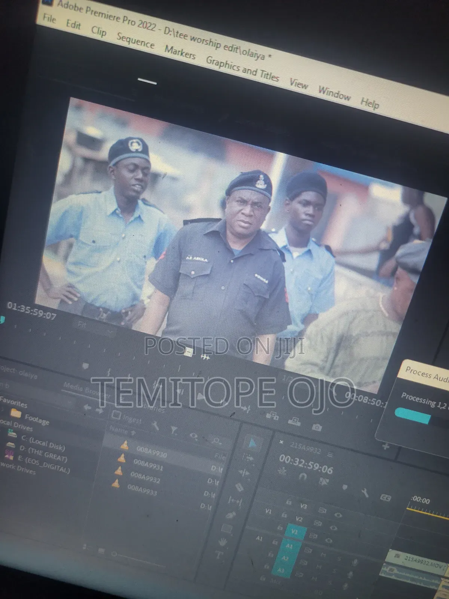This screenshot has height=599, width=449.
Task: Click the monitor Button Editor plus icon
Action: [386, 446]
